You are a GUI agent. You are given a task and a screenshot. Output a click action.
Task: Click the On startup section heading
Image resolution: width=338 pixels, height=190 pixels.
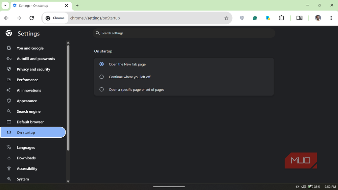(103, 51)
